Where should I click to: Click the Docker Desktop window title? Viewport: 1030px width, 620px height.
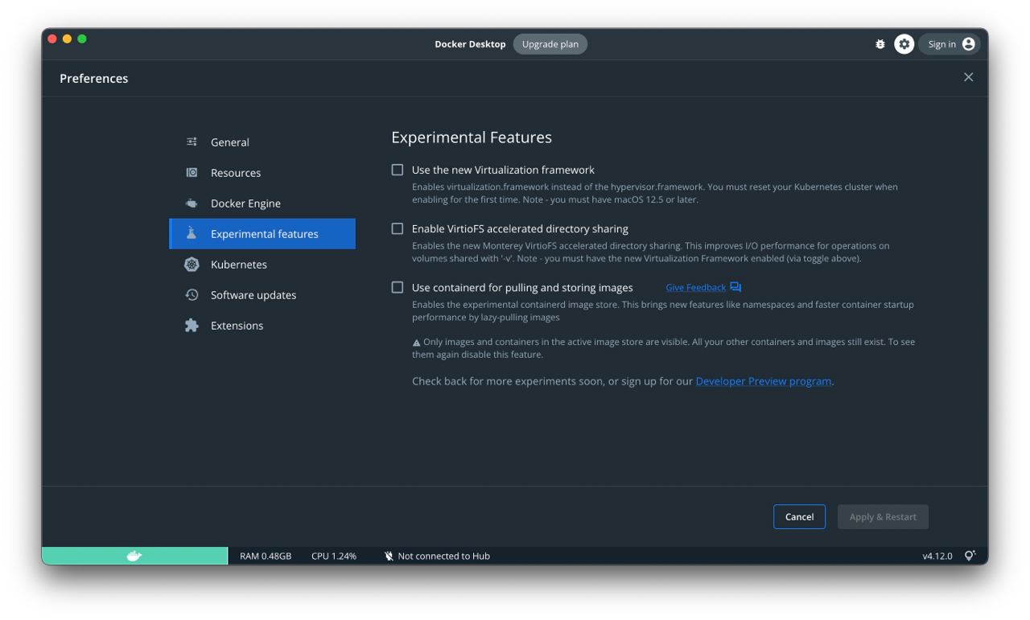(x=470, y=44)
